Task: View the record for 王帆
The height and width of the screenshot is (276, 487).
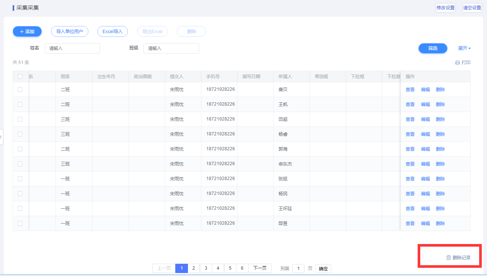Action: pos(410,105)
